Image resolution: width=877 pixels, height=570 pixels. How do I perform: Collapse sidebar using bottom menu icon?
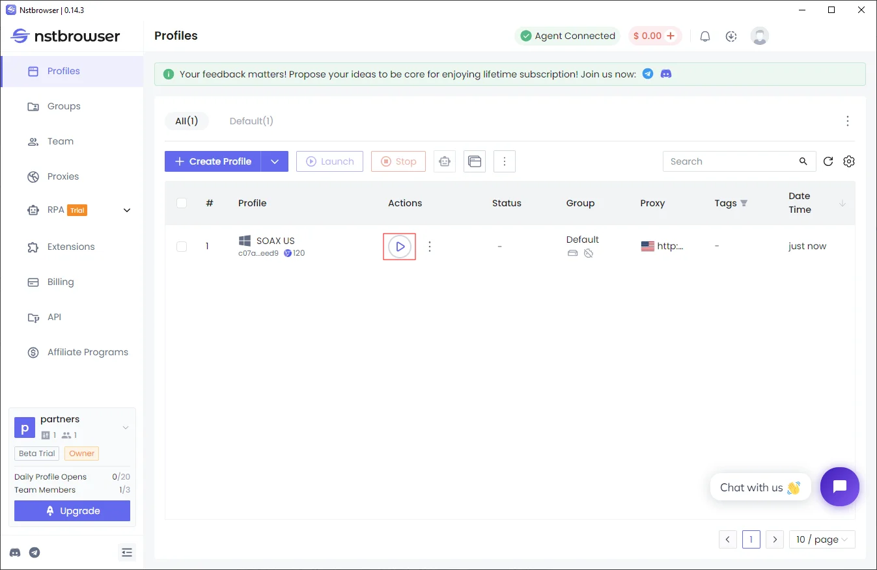tap(127, 552)
